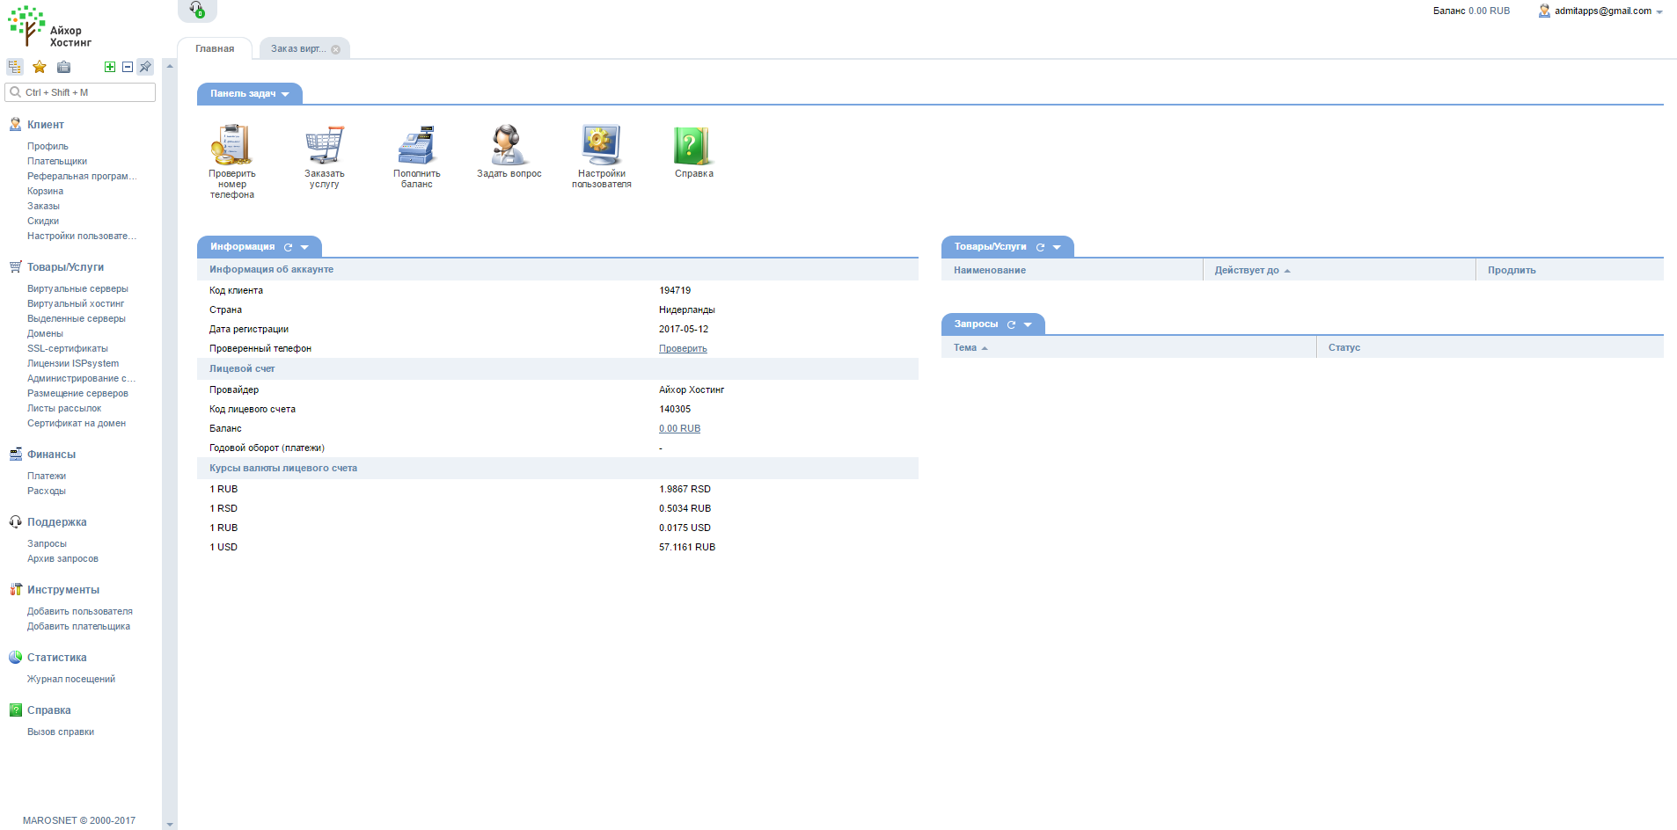
Task: Switch to the Заказ вирт... tab
Action: (298, 49)
